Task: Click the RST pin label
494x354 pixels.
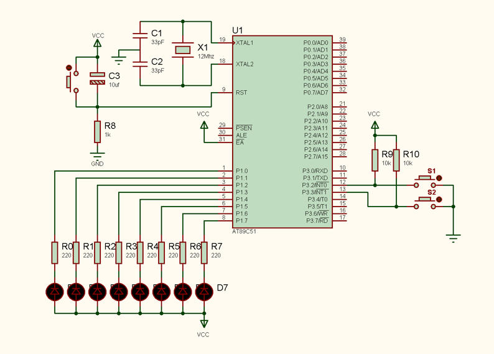Action: pos(241,93)
